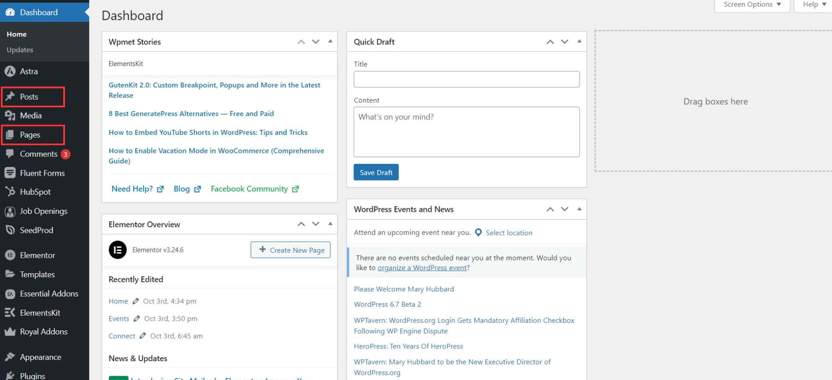
Task: Click the Royal Addons crown icon
Action: [x=10, y=332]
